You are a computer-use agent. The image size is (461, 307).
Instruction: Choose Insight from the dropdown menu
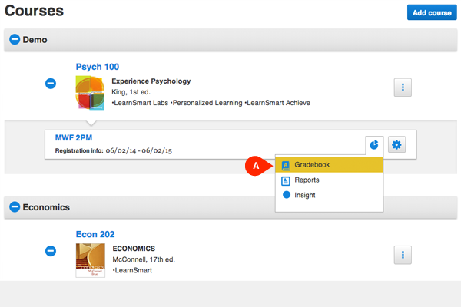[x=304, y=195]
